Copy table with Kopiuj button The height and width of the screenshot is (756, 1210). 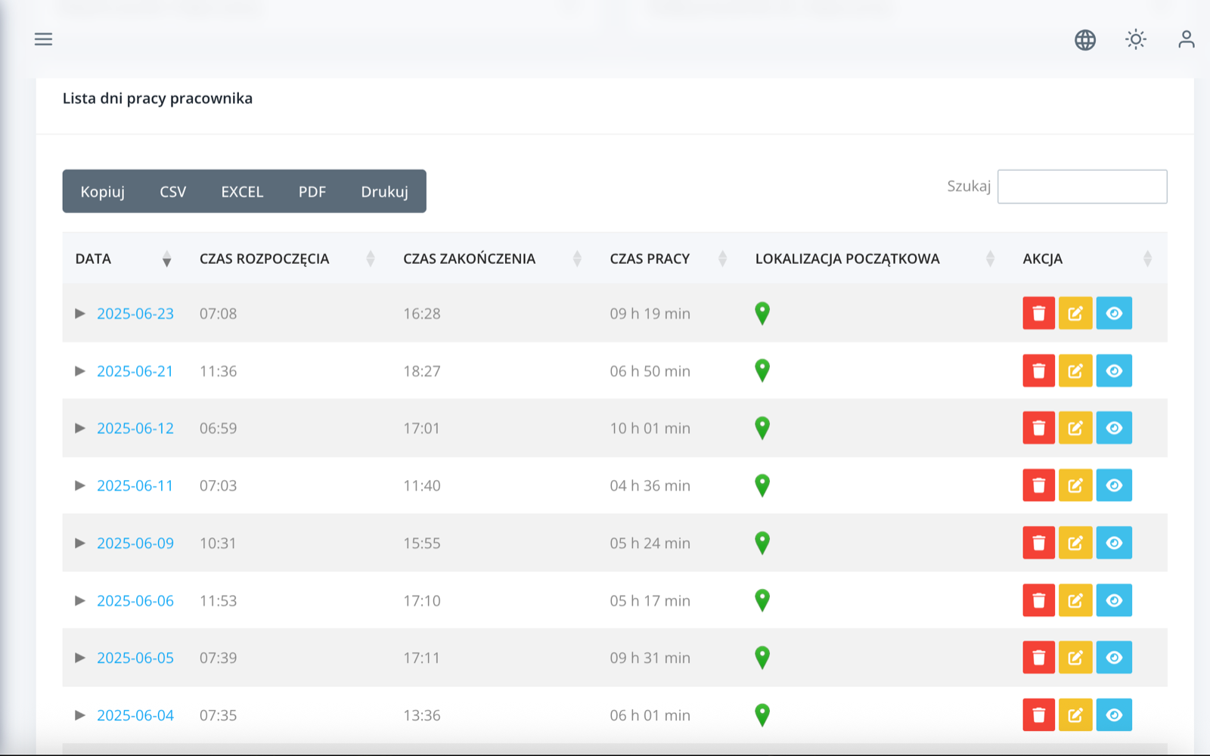pyautogui.click(x=103, y=191)
